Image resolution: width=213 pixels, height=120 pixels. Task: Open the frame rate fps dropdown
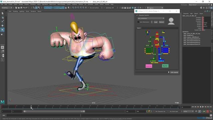pos(188,111)
